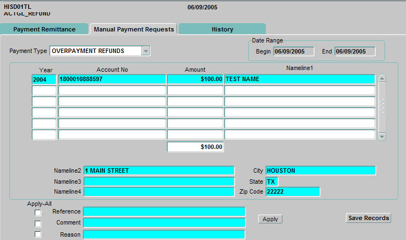Check the Comment apply-all checkbox
The width and height of the screenshot is (406, 240).
(38, 223)
